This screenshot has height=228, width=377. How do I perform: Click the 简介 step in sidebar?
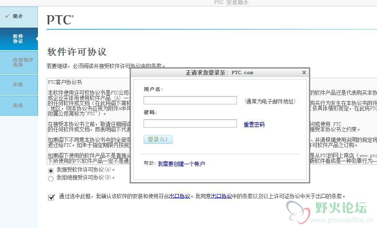coord(19,16)
